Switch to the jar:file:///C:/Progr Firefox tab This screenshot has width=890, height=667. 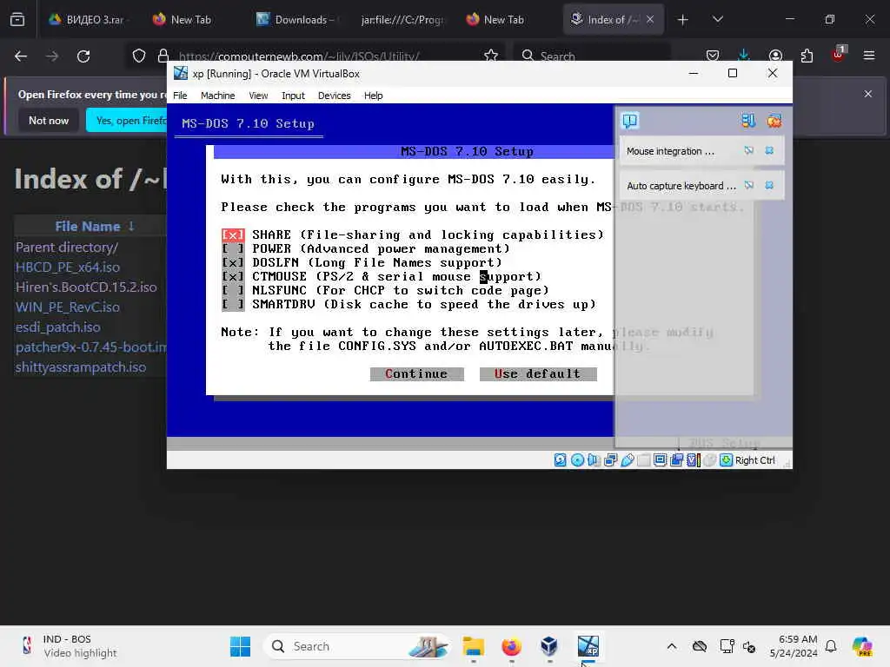coord(401,19)
